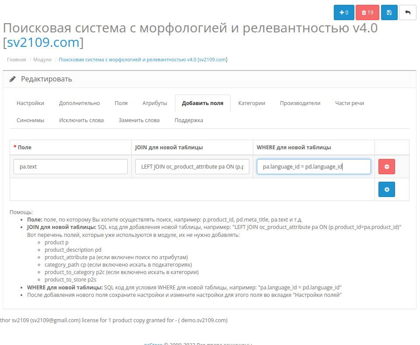The image size is (420, 345).
Task: Open the Производители tab
Action: [x=300, y=103]
